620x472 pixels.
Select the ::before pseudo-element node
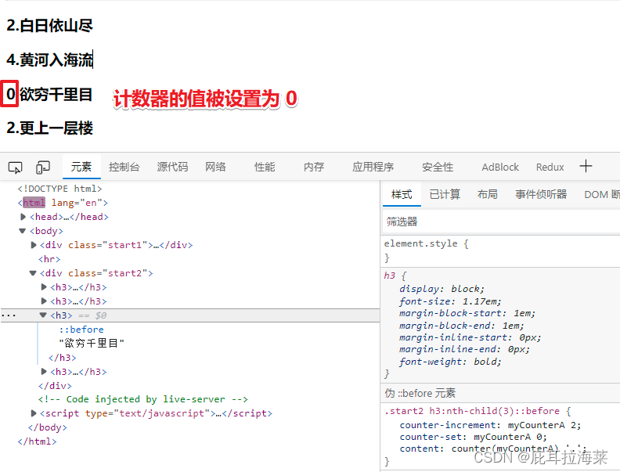(81, 330)
